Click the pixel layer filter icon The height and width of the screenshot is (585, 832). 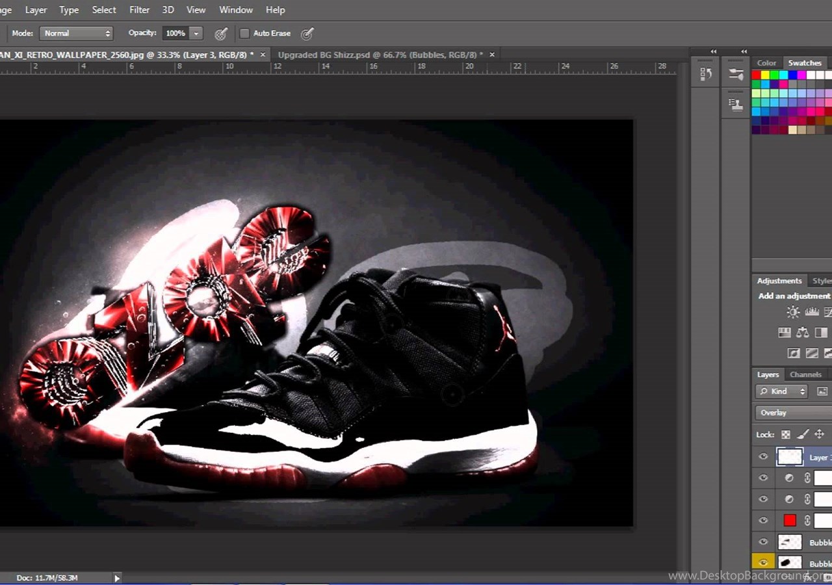point(822,391)
